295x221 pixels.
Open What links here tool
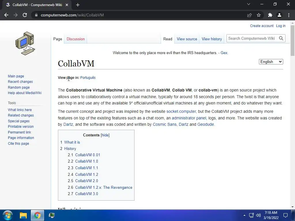[x=20, y=110]
